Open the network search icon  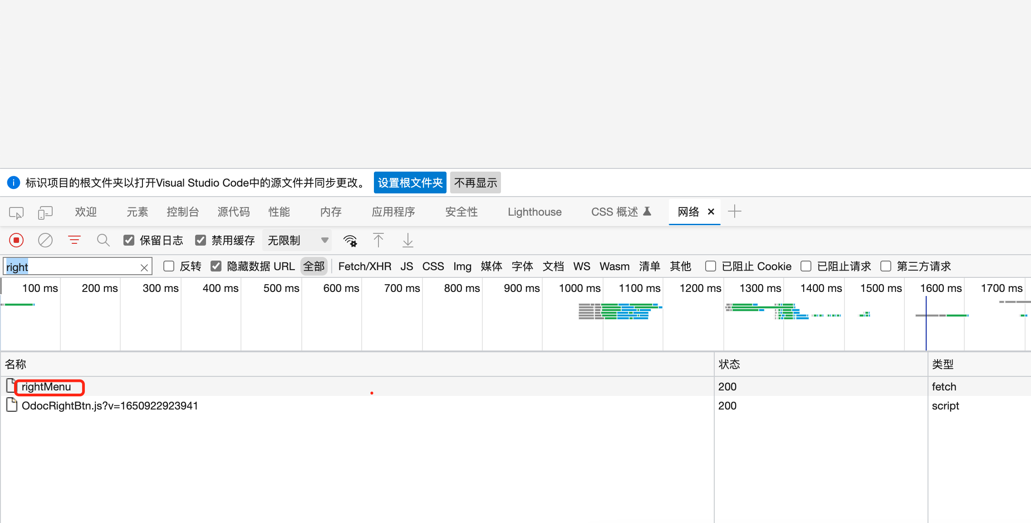click(103, 240)
